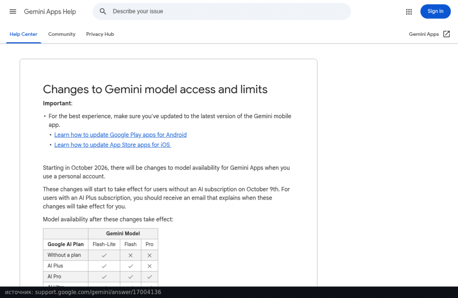
Task: Open Learn how to update App Store apps link
Action: click(x=113, y=145)
